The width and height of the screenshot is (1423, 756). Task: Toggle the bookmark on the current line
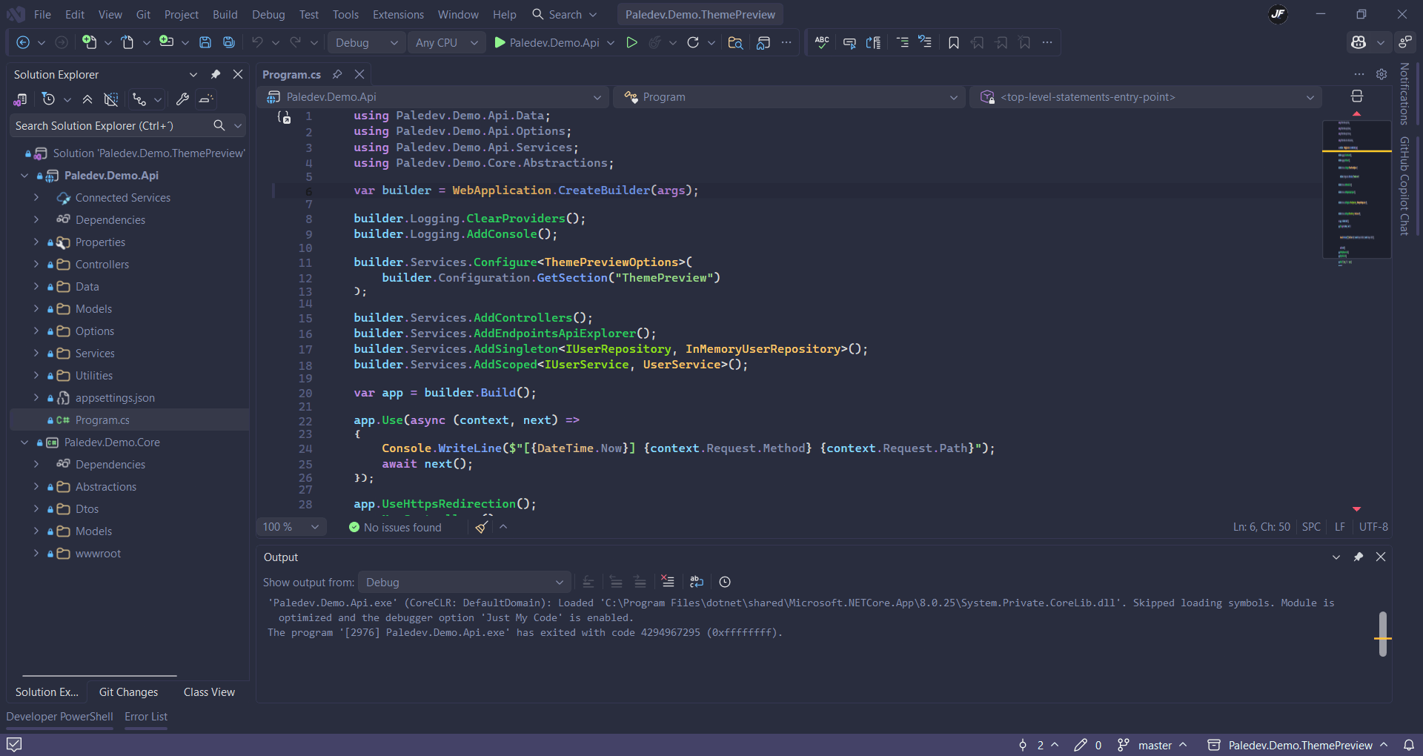[x=954, y=43]
